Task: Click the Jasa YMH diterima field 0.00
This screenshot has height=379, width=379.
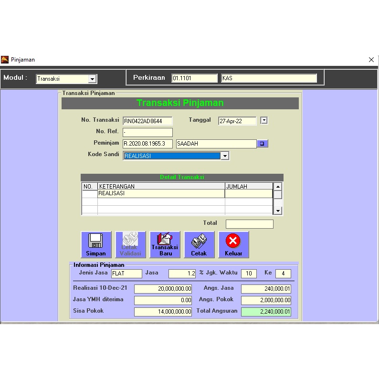Action: coord(163,300)
